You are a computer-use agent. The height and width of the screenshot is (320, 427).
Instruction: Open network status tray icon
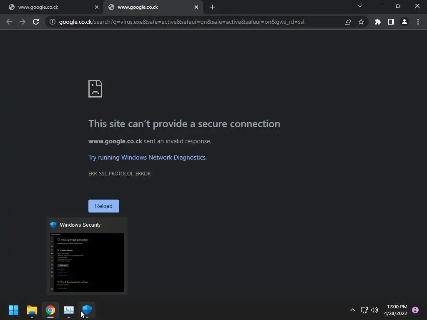[364, 310]
